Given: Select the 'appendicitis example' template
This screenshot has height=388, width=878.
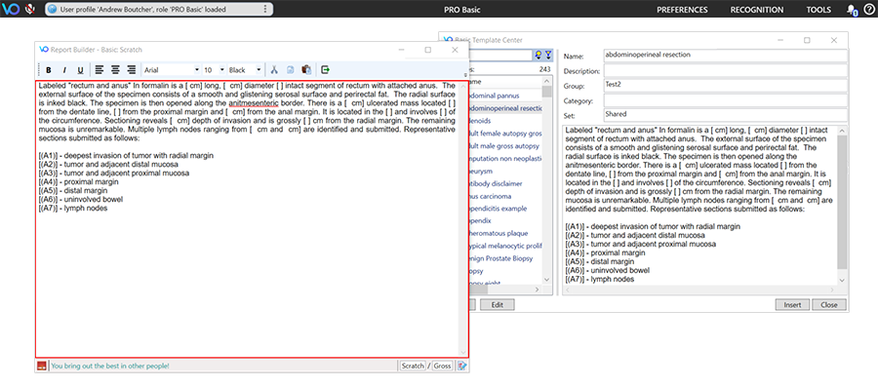Looking at the screenshot, I should [x=505, y=209].
